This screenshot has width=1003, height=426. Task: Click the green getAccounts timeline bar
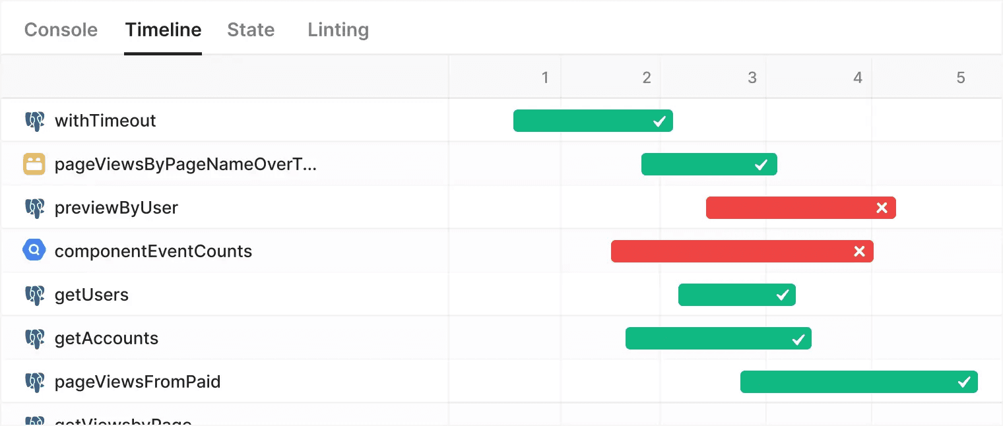click(719, 338)
